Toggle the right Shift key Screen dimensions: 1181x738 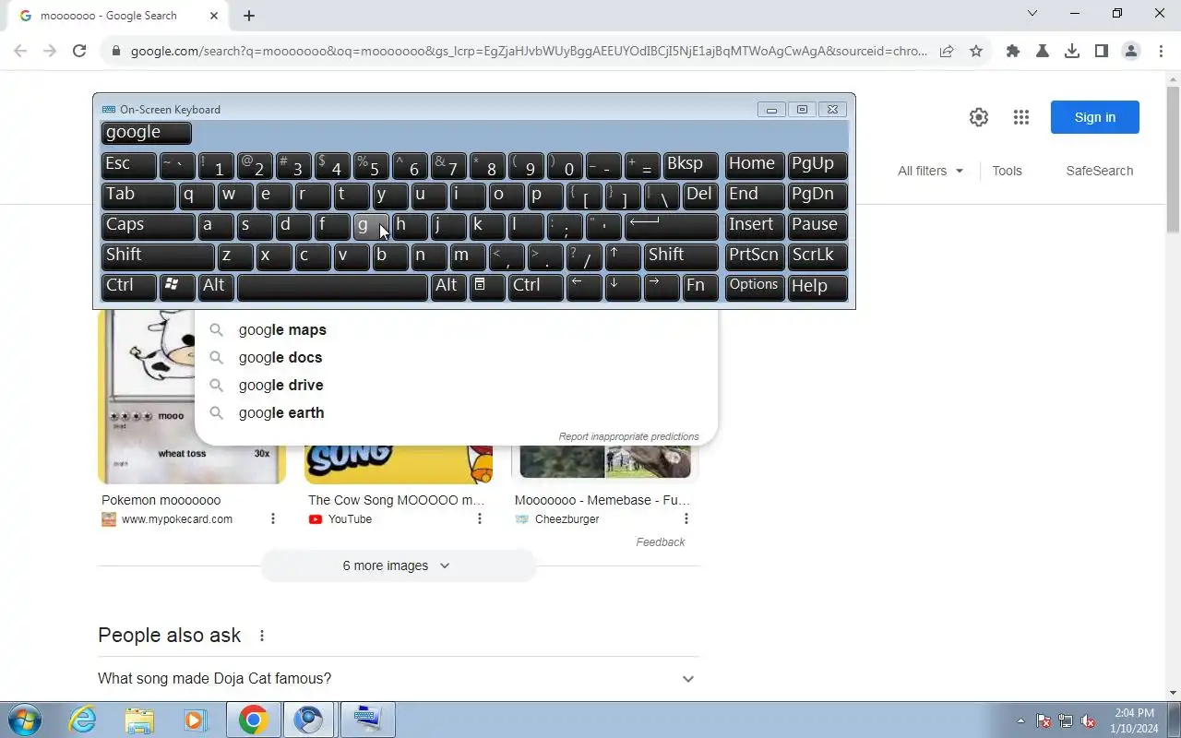[x=681, y=256]
